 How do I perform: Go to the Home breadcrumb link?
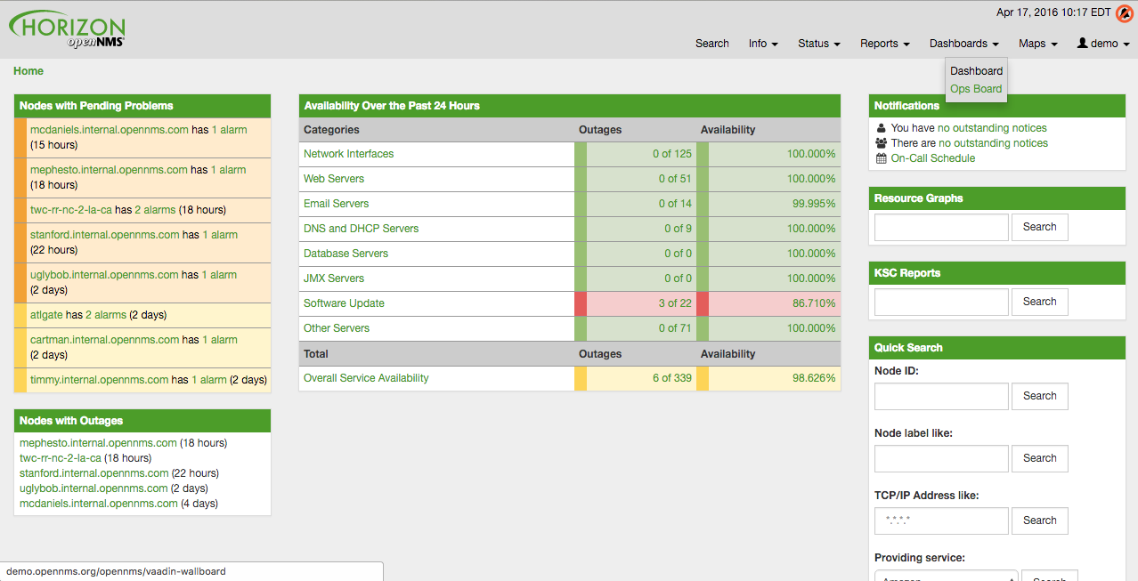(x=28, y=71)
